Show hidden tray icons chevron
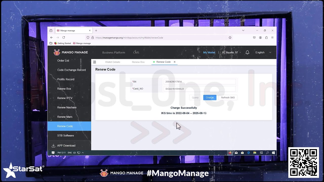Viewport: 324px width, 182px height. 83,153
